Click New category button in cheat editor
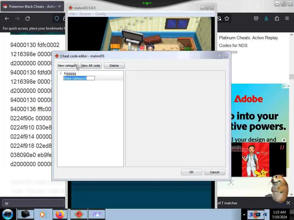This screenshot has height=220, width=294. (x=68, y=66)
